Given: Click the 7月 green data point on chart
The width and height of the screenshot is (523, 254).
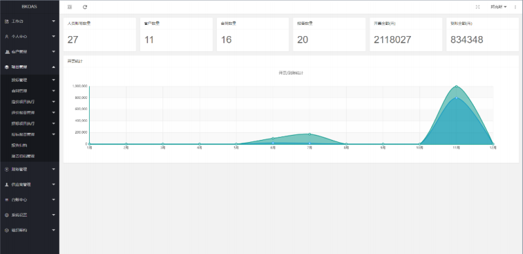Looking at the screenshot, I should pos(309,134).
